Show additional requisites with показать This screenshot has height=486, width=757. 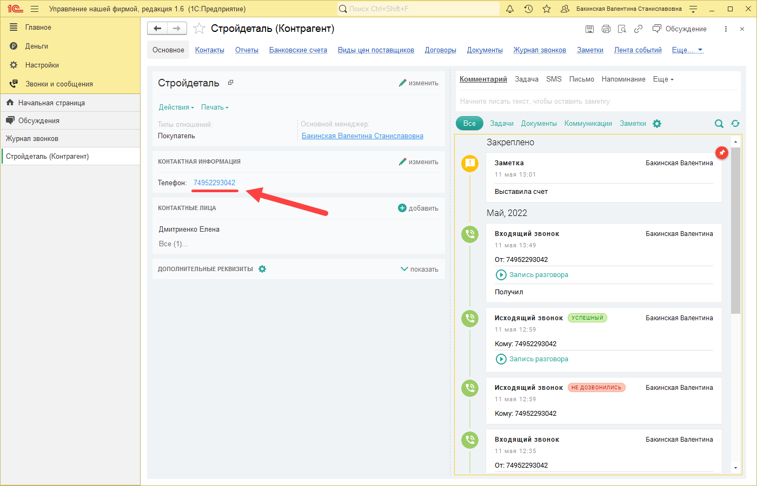(x=419, y=269)
